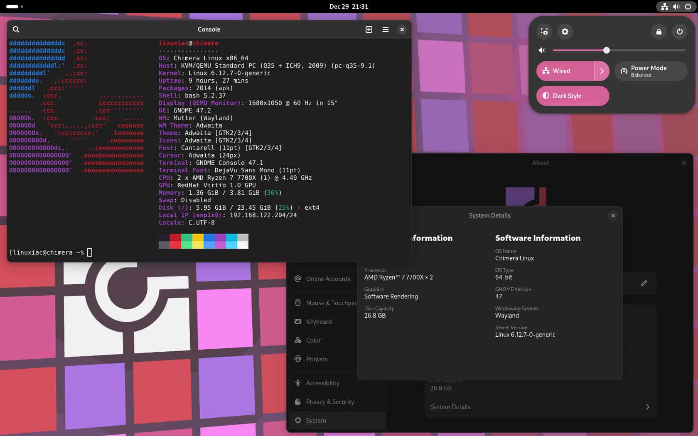Mute audio via the speaker icon
Viewport: 698px width, 436px height.
(x=541, y=50)
